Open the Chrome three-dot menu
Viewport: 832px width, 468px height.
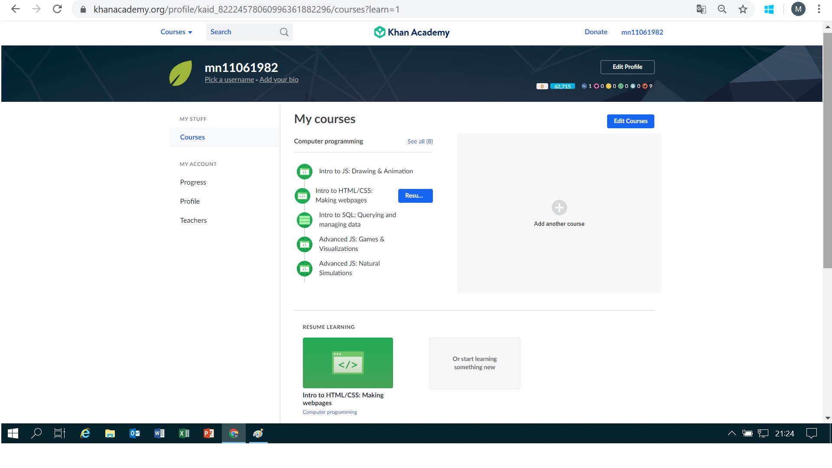click(x=819, y=9)
